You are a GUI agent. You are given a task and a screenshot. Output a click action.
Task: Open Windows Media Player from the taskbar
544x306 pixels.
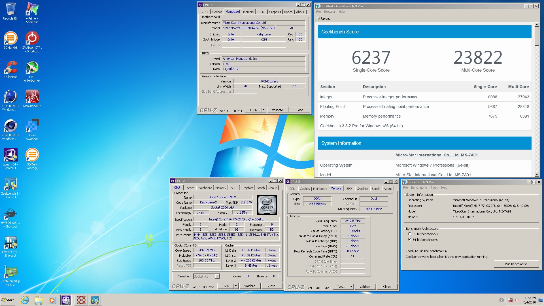[x=52, y=300]
